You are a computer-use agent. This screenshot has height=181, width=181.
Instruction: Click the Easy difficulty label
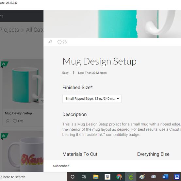point(65,73)
